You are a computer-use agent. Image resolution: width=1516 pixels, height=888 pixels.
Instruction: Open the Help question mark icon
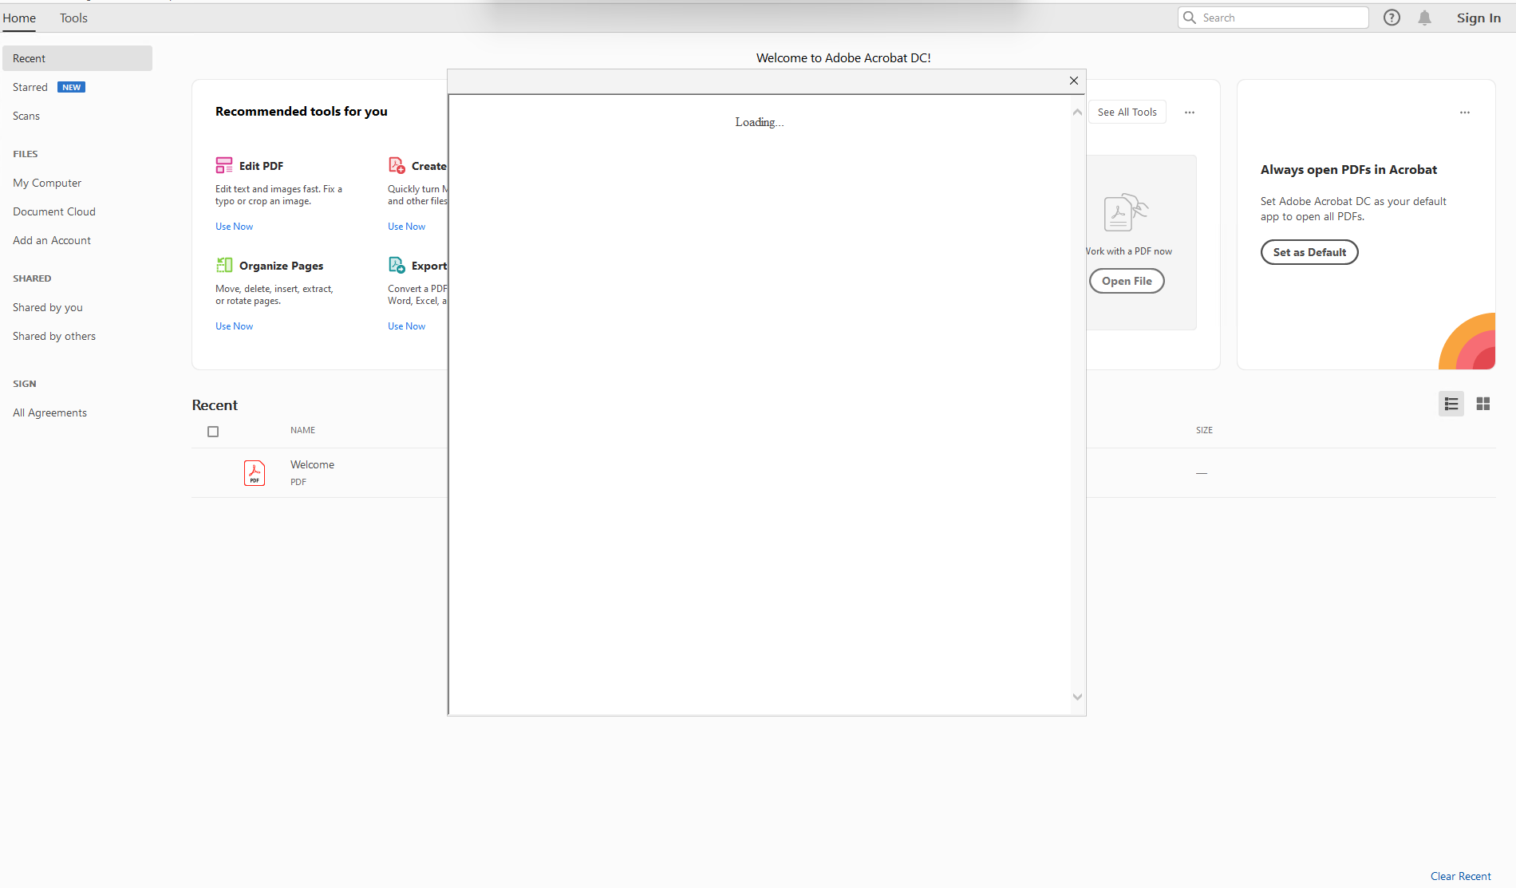(x=1392, y=17)
